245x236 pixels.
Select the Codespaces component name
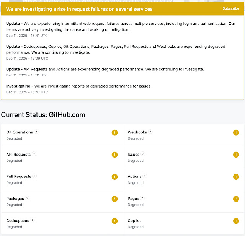click(18, 221)
